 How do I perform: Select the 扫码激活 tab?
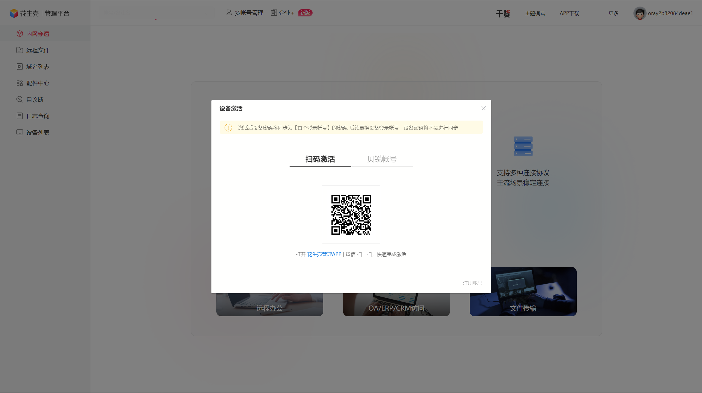click(x=320, y=159)
